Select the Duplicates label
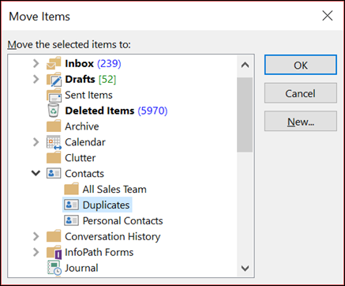Viewport: 345px width, 286px height. pyautogui.click(x=106, y=205)
